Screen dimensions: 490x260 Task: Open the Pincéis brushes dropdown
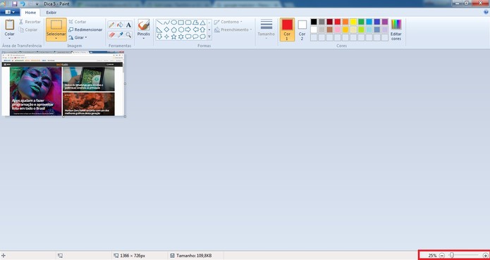click(144, 30)
